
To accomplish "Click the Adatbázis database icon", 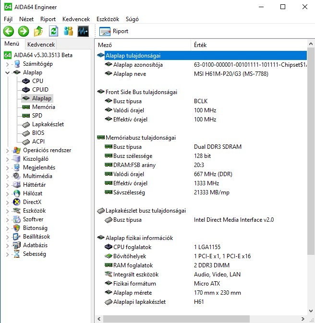I will [17, 245].
